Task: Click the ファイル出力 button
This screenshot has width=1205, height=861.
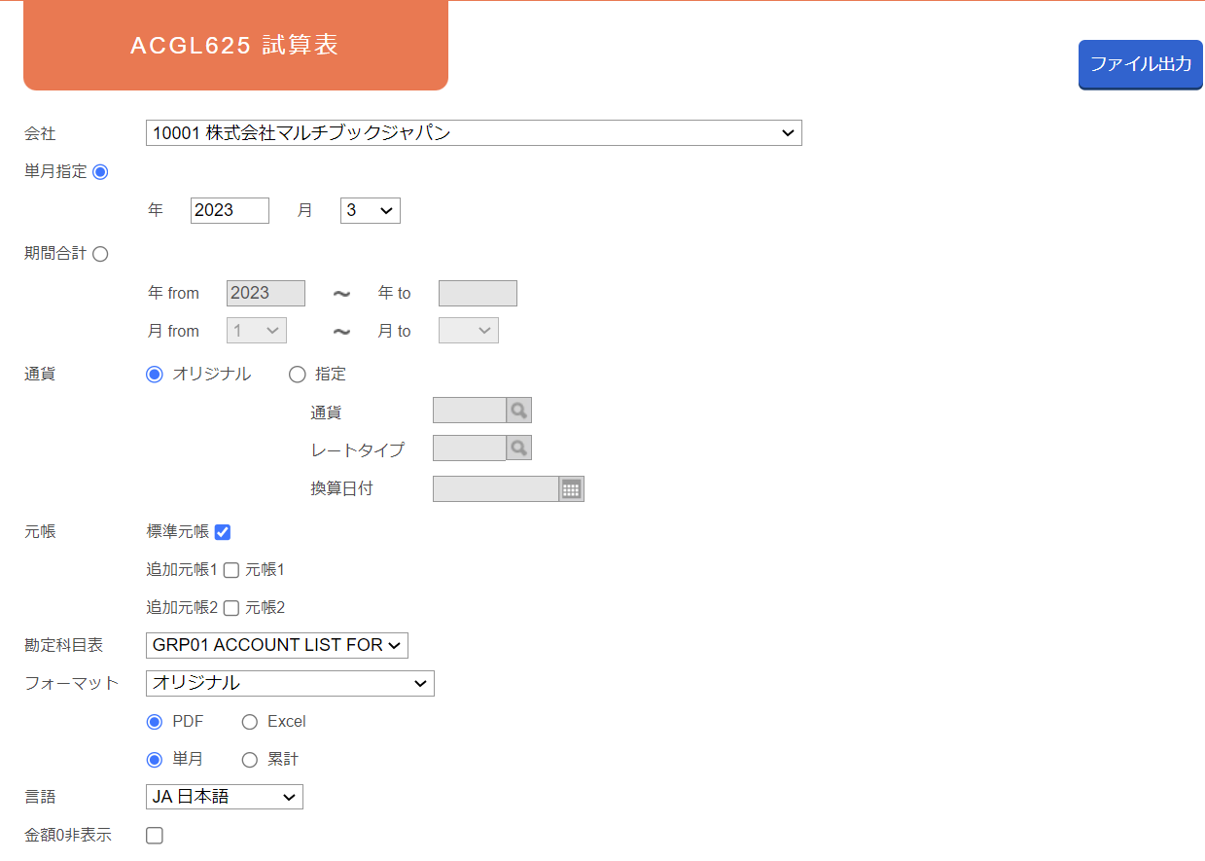Action: 1141,64
